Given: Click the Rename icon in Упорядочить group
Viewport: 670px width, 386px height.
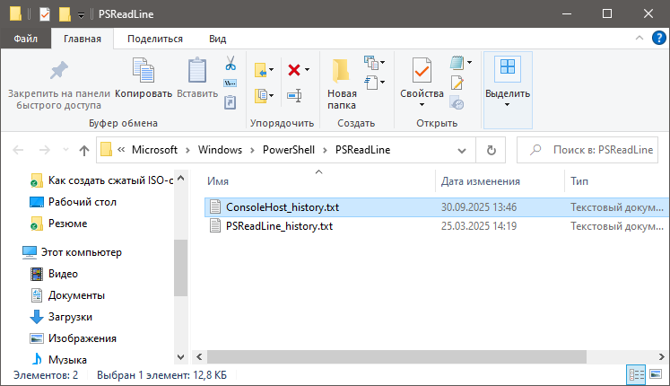Looking at the screenshot, I should (293, 95).
